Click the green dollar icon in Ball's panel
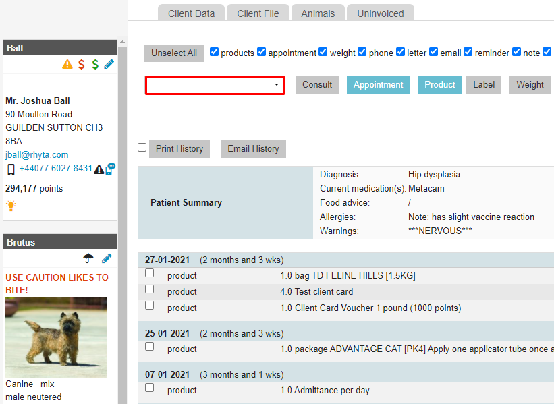 (95, 65)
